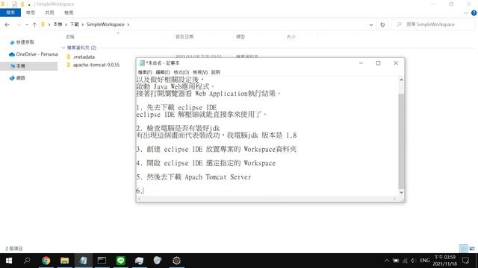Sort by the 名稱 column header
The image size is (478, 268).
pos(69,36)
